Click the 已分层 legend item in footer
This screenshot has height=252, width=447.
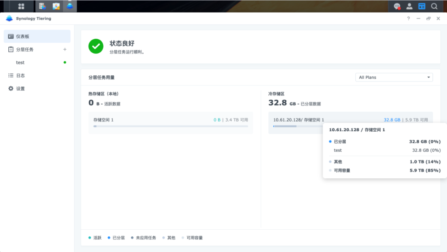coord(116,238)
